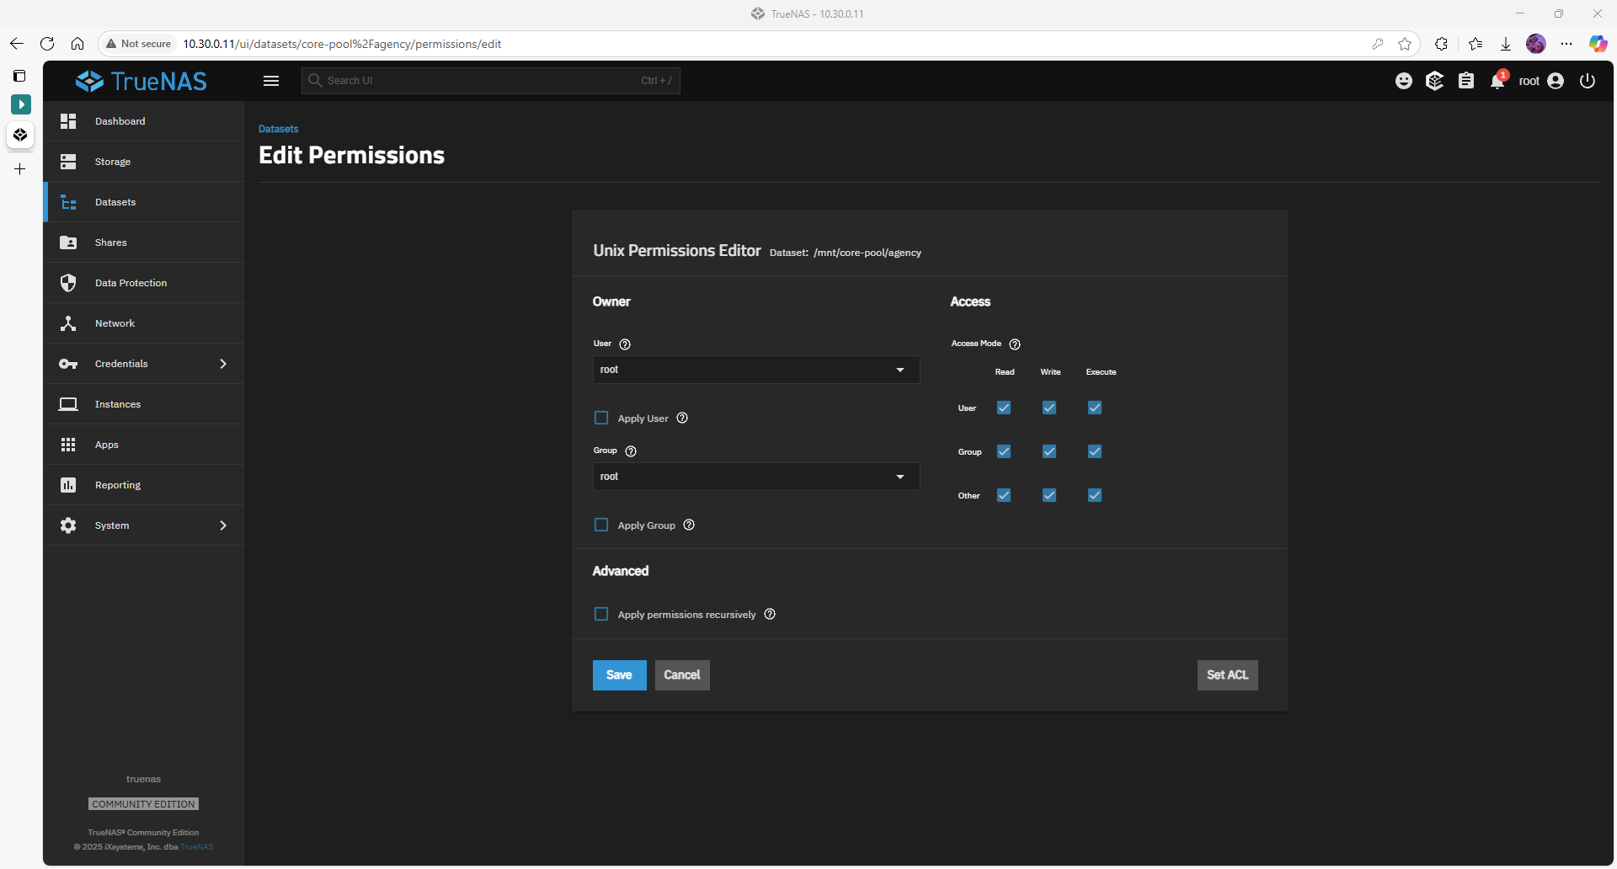Expand the System submenu chevron
The height and width of the screenshot is (869, 1617).
point(223,525)
